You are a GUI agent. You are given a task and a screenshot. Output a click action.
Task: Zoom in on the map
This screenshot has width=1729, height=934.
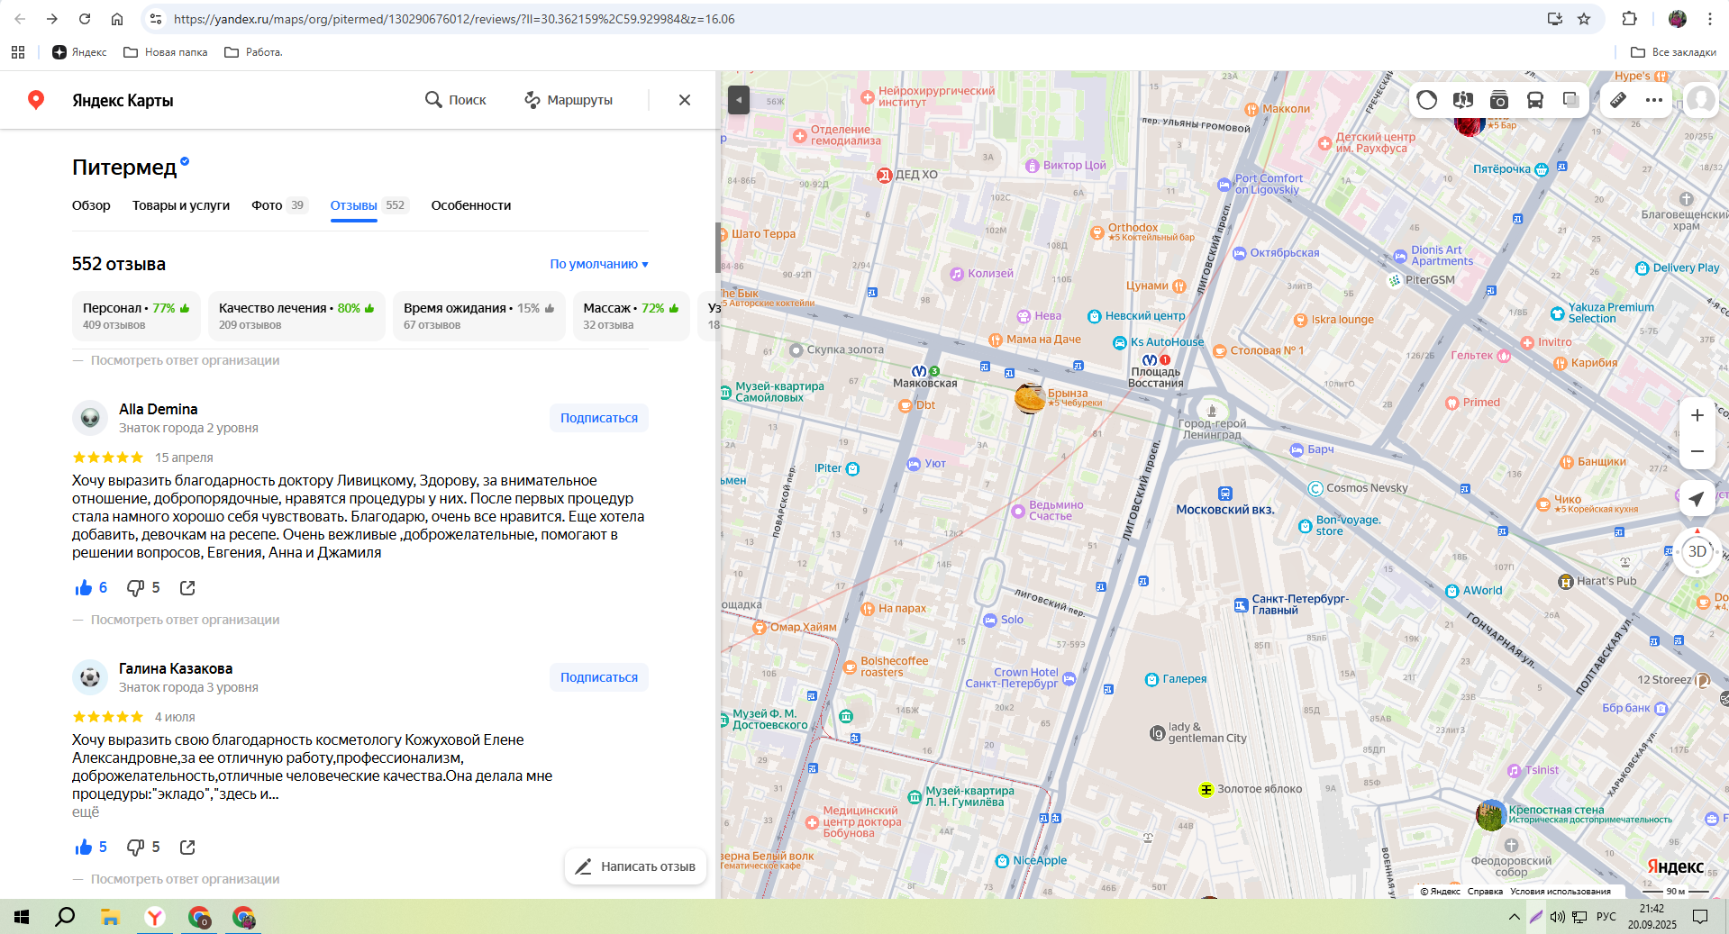point(1697,415)
